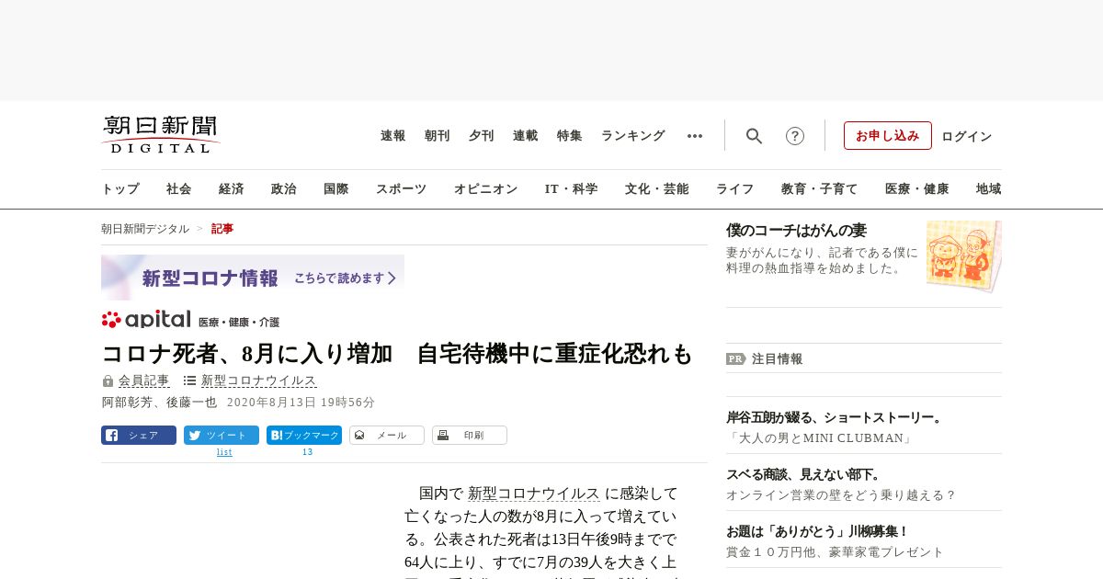Click the Asahi Shimbun Digital logo
This screenshot has height=579, width=1103.
161,134
